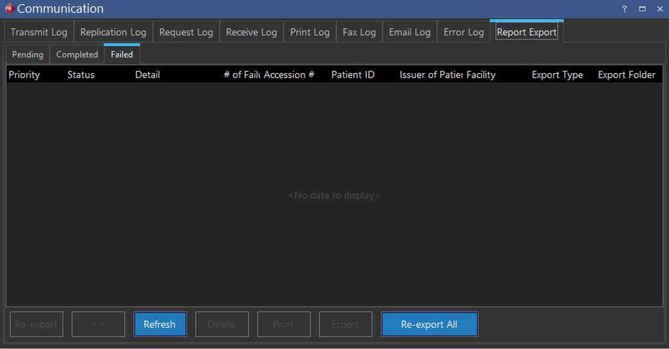Sort by the Export Type column
The image size is (669, 349).
(557, 75)
